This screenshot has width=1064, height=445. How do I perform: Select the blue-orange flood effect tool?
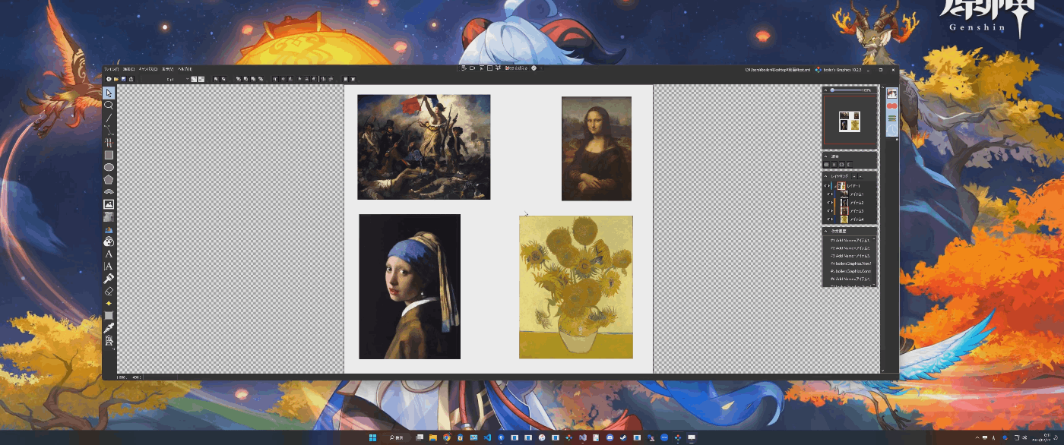pyautogui.click(x=109, y=229)
